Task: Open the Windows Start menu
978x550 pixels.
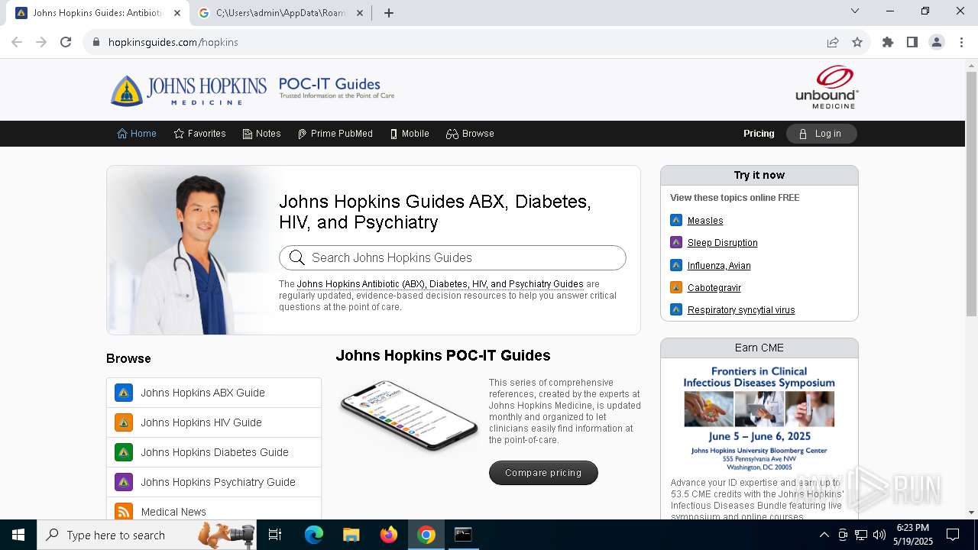Action: (x=18, y=535)
